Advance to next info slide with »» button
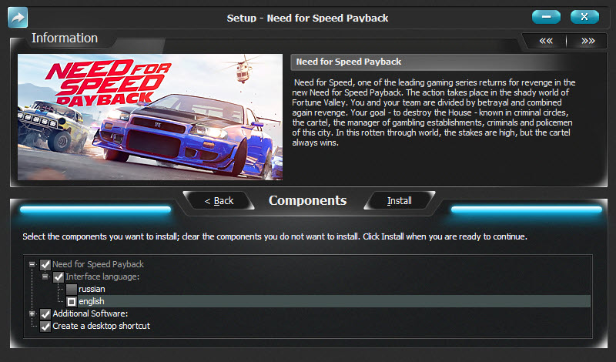Viewport: 616px width, 362px height. [x=588, y=41]
